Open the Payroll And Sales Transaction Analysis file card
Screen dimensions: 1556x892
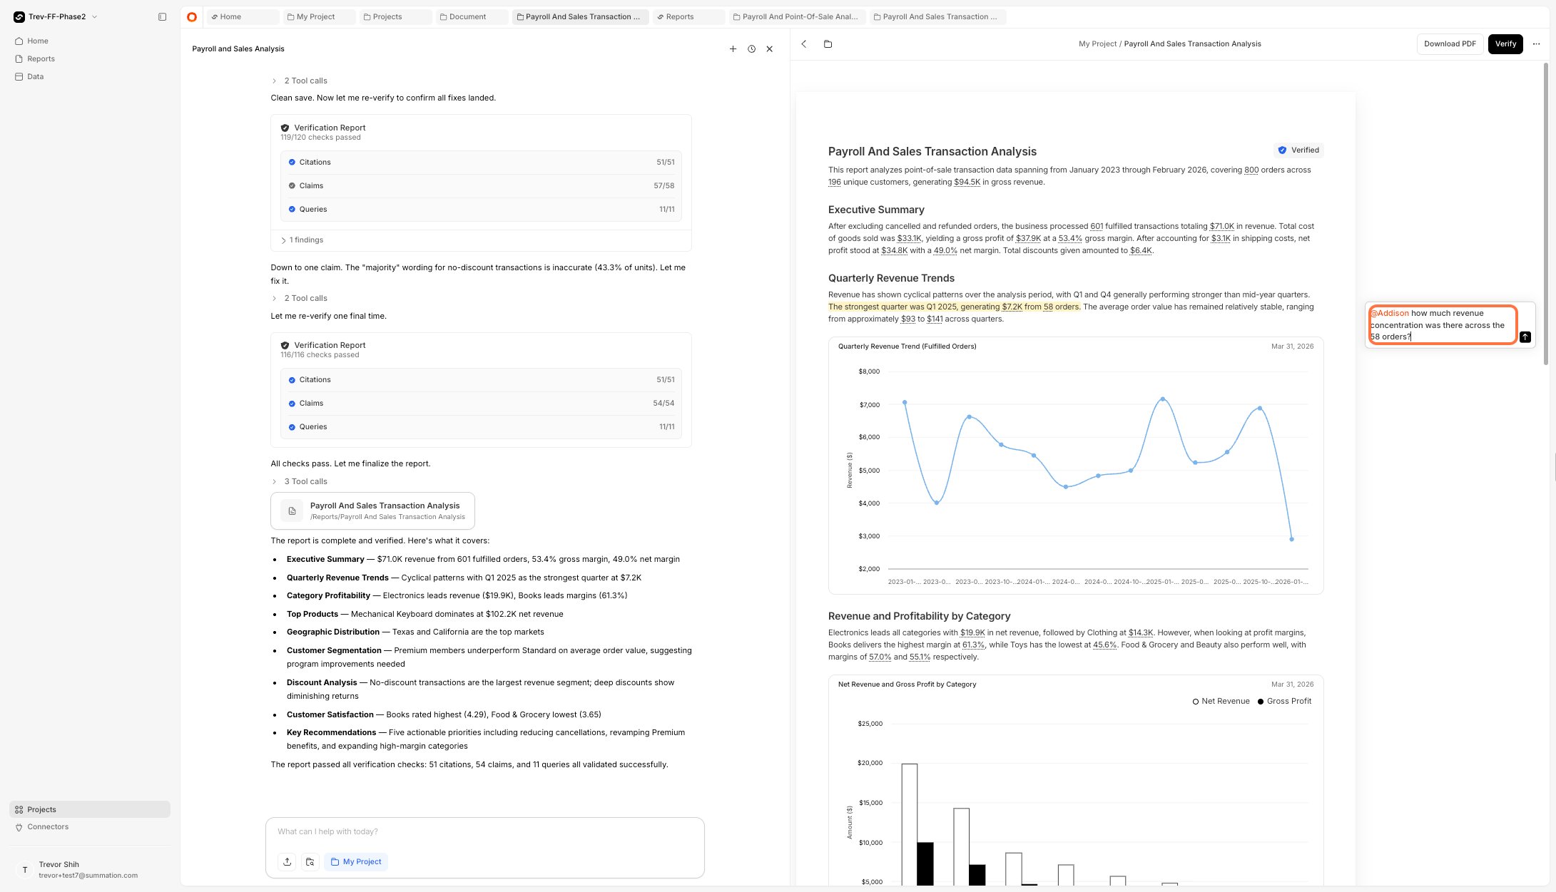click(372, 511)
